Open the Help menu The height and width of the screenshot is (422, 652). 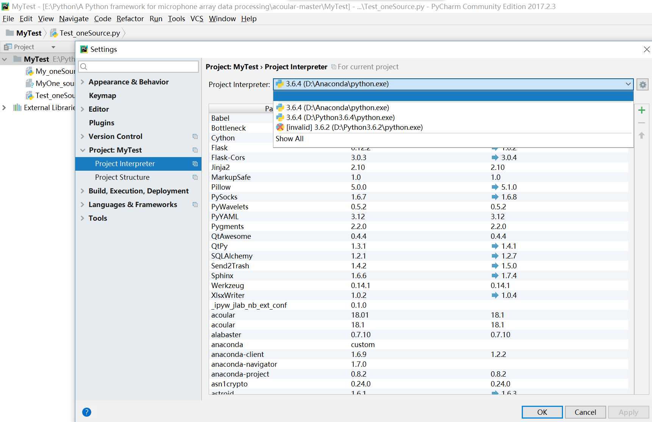point(249,19)
